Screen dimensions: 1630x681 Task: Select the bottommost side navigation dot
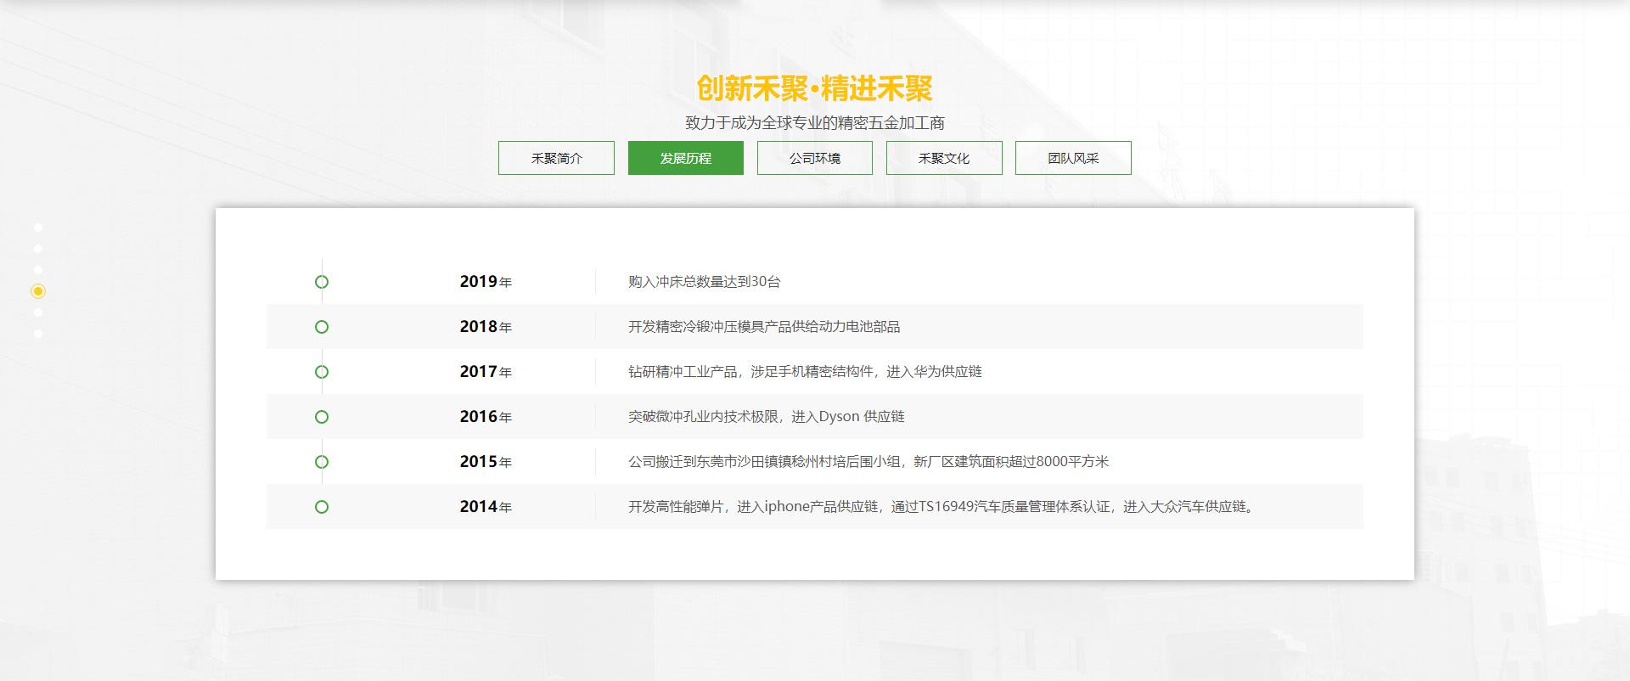coord(38,334)
